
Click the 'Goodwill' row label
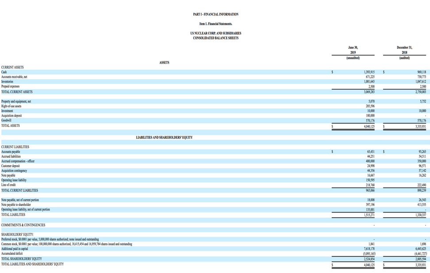(6, 120)
